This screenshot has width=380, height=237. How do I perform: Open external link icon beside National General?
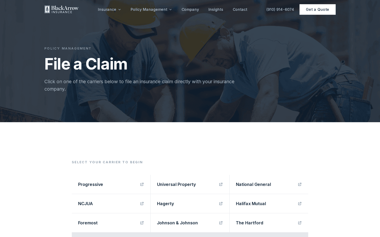[300, 184]
